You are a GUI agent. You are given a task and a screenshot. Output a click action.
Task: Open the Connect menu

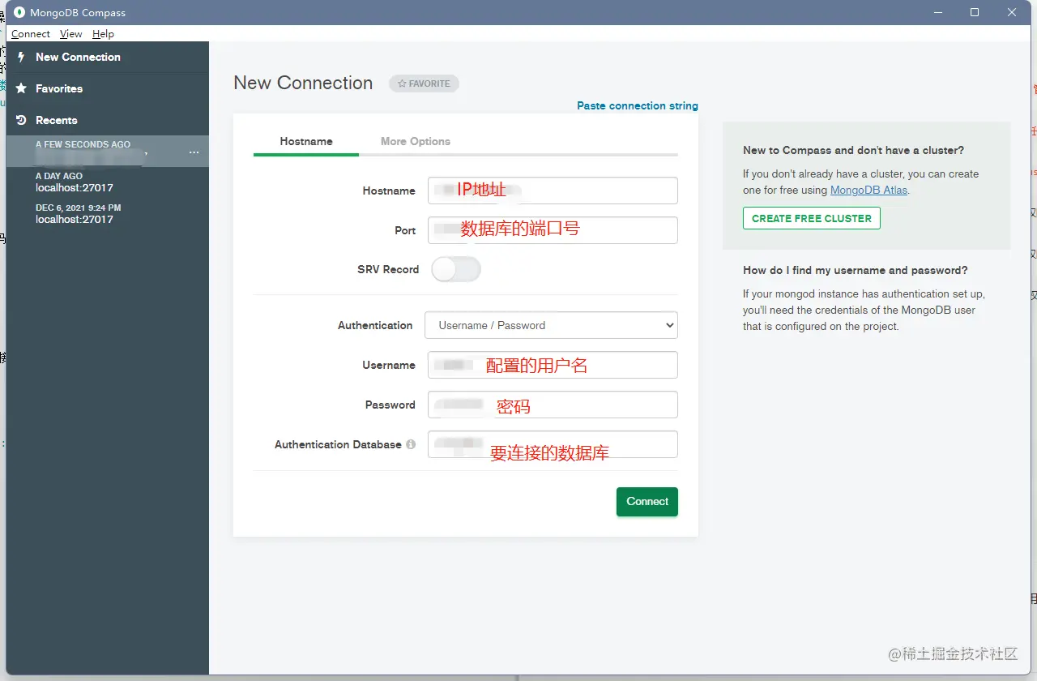[30, 33]
